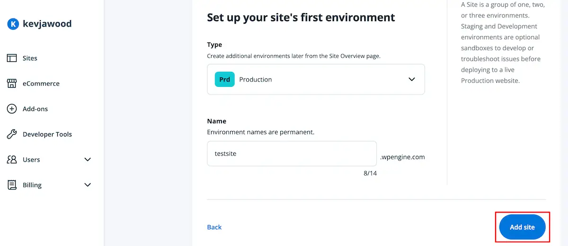
Task: Click the Users people icon
Action: click(x=12, y=160)
